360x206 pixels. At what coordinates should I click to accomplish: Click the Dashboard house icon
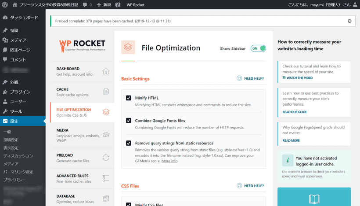[x=106, y=71]
